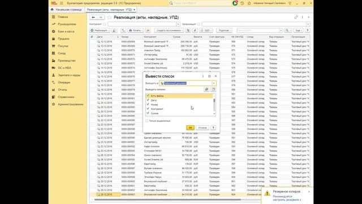Viewport: 362px width, 204px height.
Task: Toggle the Есть файлы column checkbox
Action: click(148, 96)
